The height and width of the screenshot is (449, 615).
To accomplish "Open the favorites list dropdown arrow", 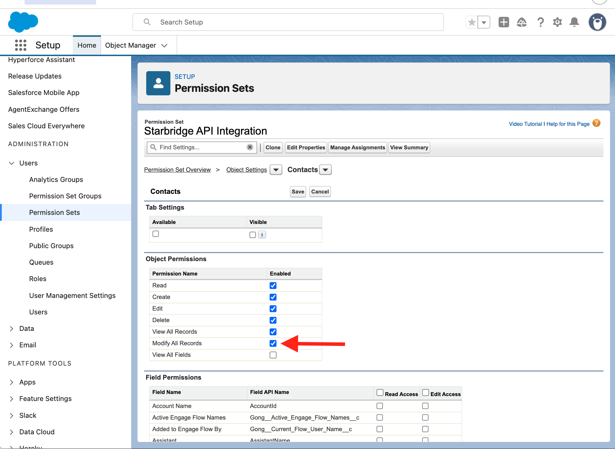I will (x=484, y=22).
